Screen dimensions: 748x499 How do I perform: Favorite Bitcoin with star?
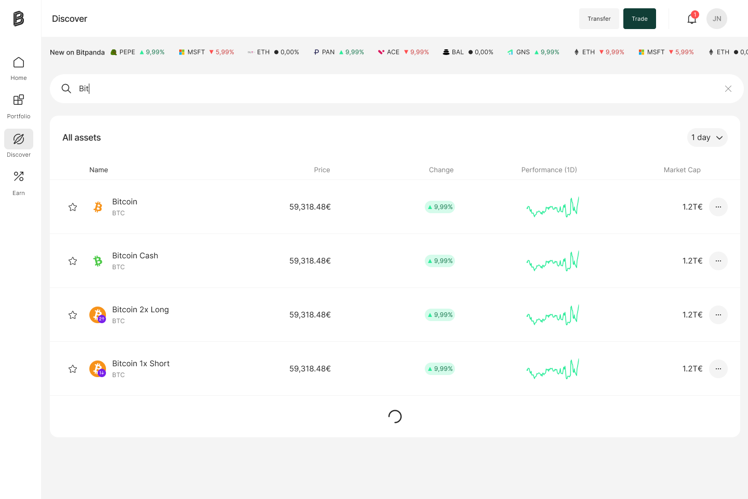[73, 207]
